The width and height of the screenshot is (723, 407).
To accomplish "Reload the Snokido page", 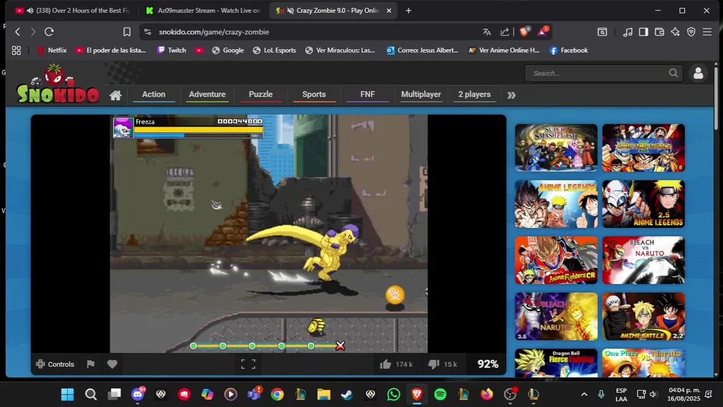I will point(49,32).
